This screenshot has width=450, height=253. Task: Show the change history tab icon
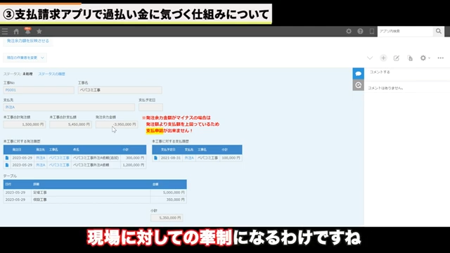pyautogui.click(x=358, y=85)
